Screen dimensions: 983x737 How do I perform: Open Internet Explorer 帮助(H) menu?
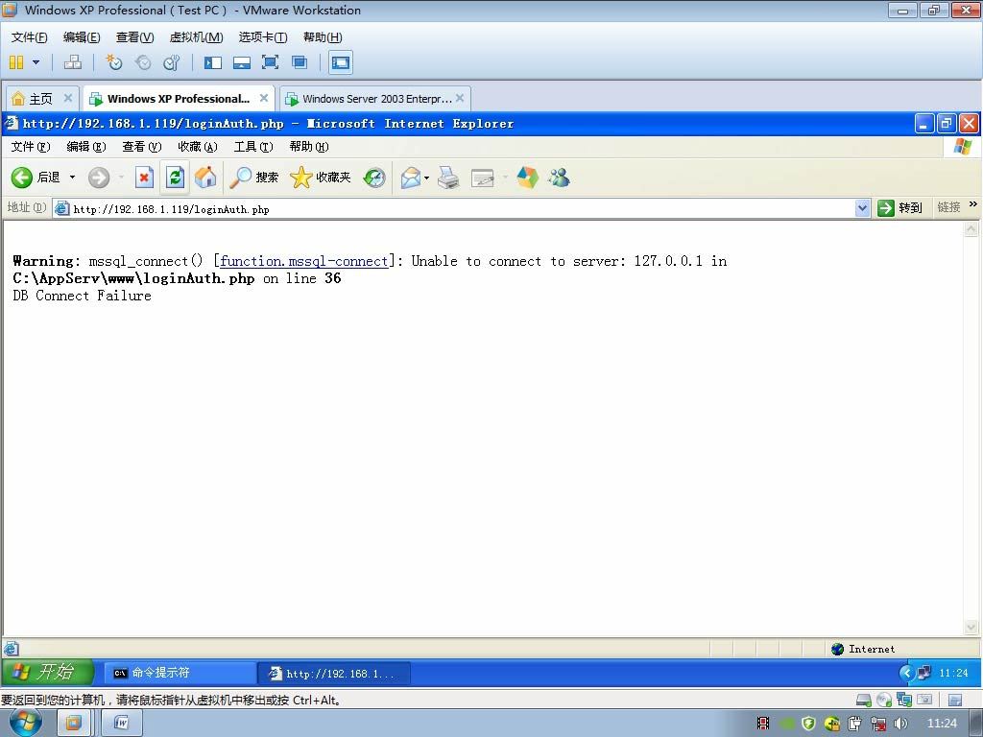(309, 147)
